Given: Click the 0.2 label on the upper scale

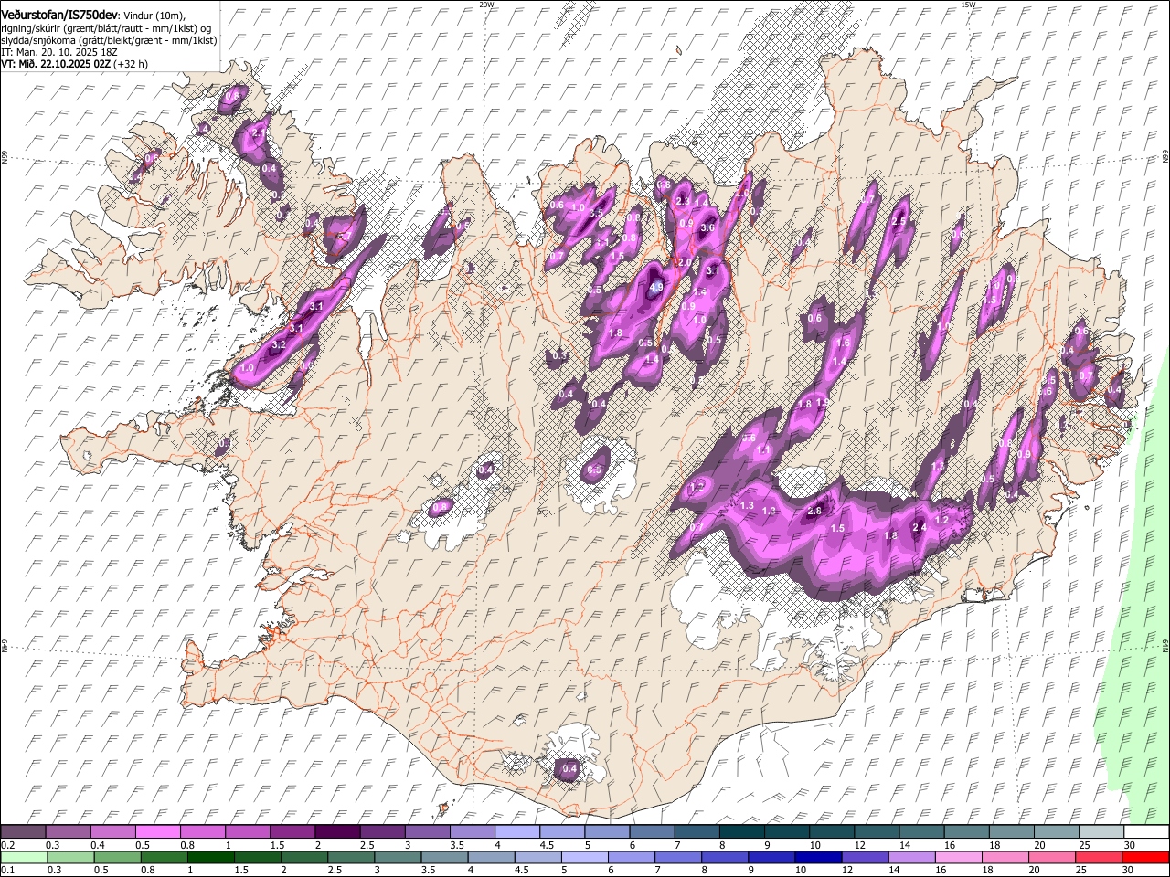Looking at the screenshot, I should click(x=7, y=845).
